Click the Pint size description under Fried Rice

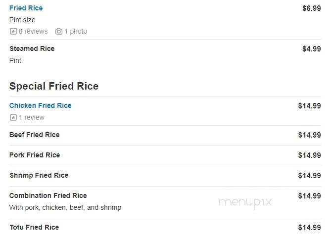point(22,20)
